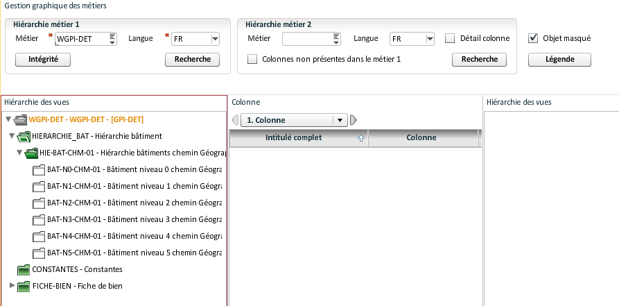This screenshot has width=619, height=306.
Task: Uncheck the Objet masqué checkbox
Action: pos(533,39)
